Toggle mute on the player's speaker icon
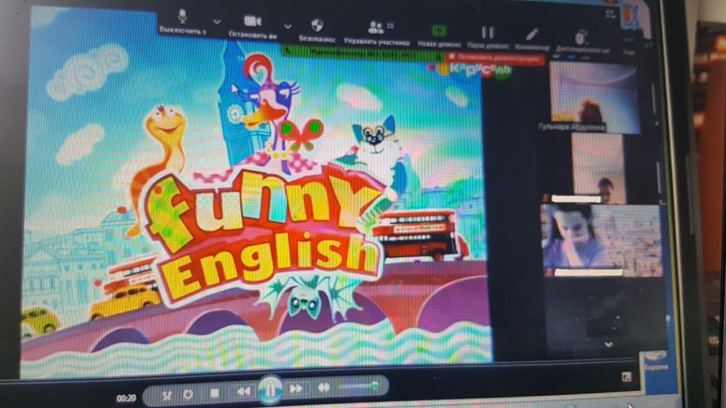Viewport: 726px width, 408px height. (323, 387)
